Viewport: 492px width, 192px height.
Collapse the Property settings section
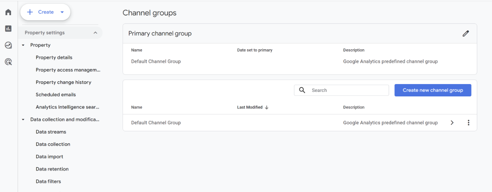click(x=95, y=33)
